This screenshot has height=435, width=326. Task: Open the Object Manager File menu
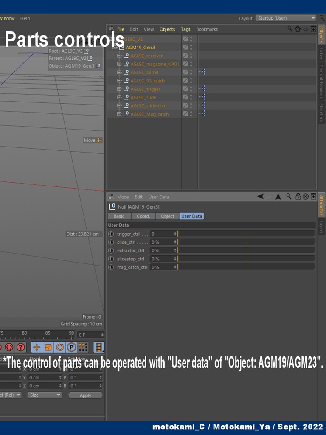pos(121,29)
